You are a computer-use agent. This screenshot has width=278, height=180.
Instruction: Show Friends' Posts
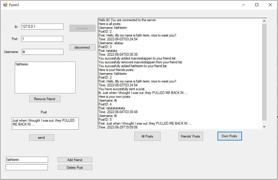click(191, 136)
